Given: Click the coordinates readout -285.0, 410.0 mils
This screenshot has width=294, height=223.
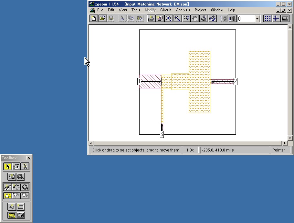Looking at the screenshot, I should pos(217,150).
